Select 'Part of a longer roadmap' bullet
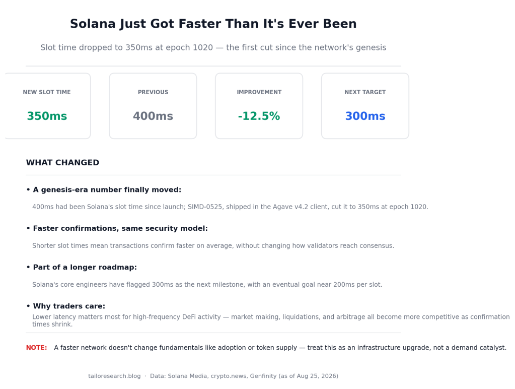The height and width of the screenshot is (389, 515). pyautogui.click(x=82, y=267)
